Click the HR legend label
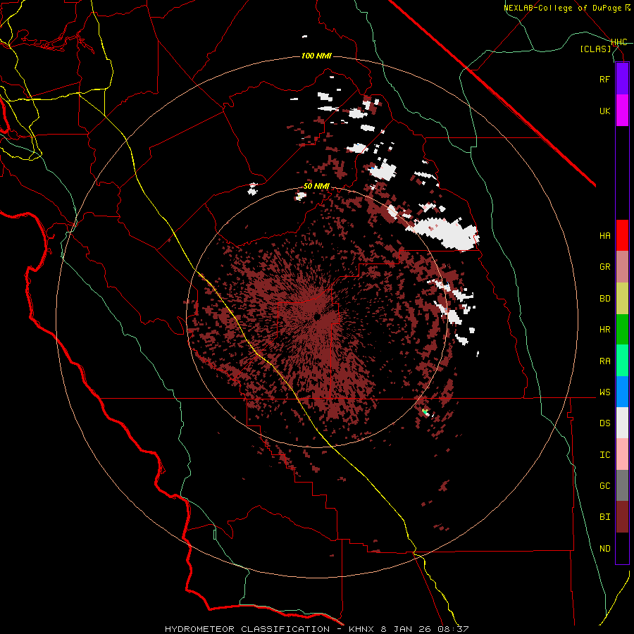Image resolution: width=634 pixels, height=634 pixels. pyautogui.click(x=604, y=330)
